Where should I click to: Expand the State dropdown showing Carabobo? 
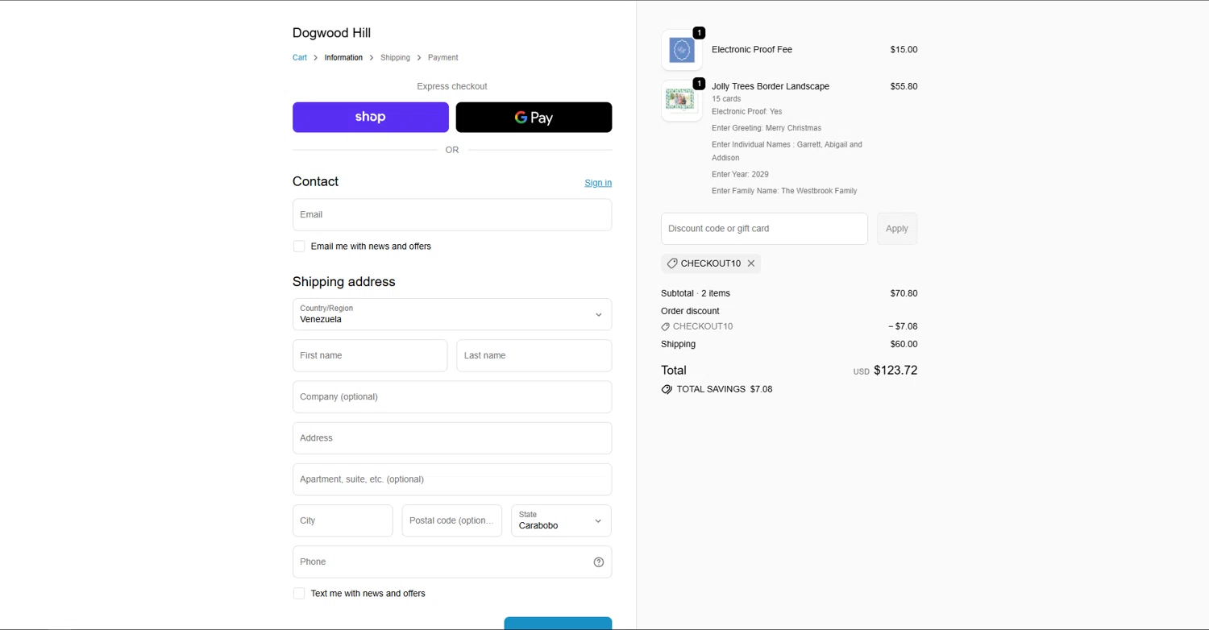tap(561, 521)
